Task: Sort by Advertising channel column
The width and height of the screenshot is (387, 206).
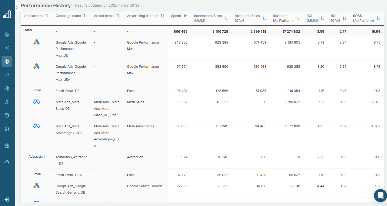Action: (x=162, y=16)
